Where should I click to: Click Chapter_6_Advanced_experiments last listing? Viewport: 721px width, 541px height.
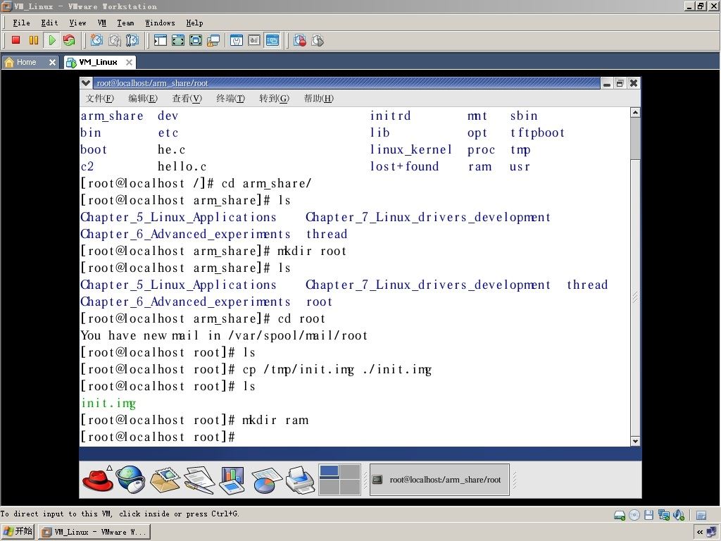pos(185,301)
